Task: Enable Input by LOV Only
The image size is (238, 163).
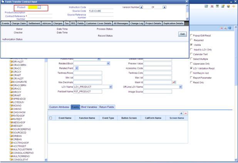Action: point(191,49)
